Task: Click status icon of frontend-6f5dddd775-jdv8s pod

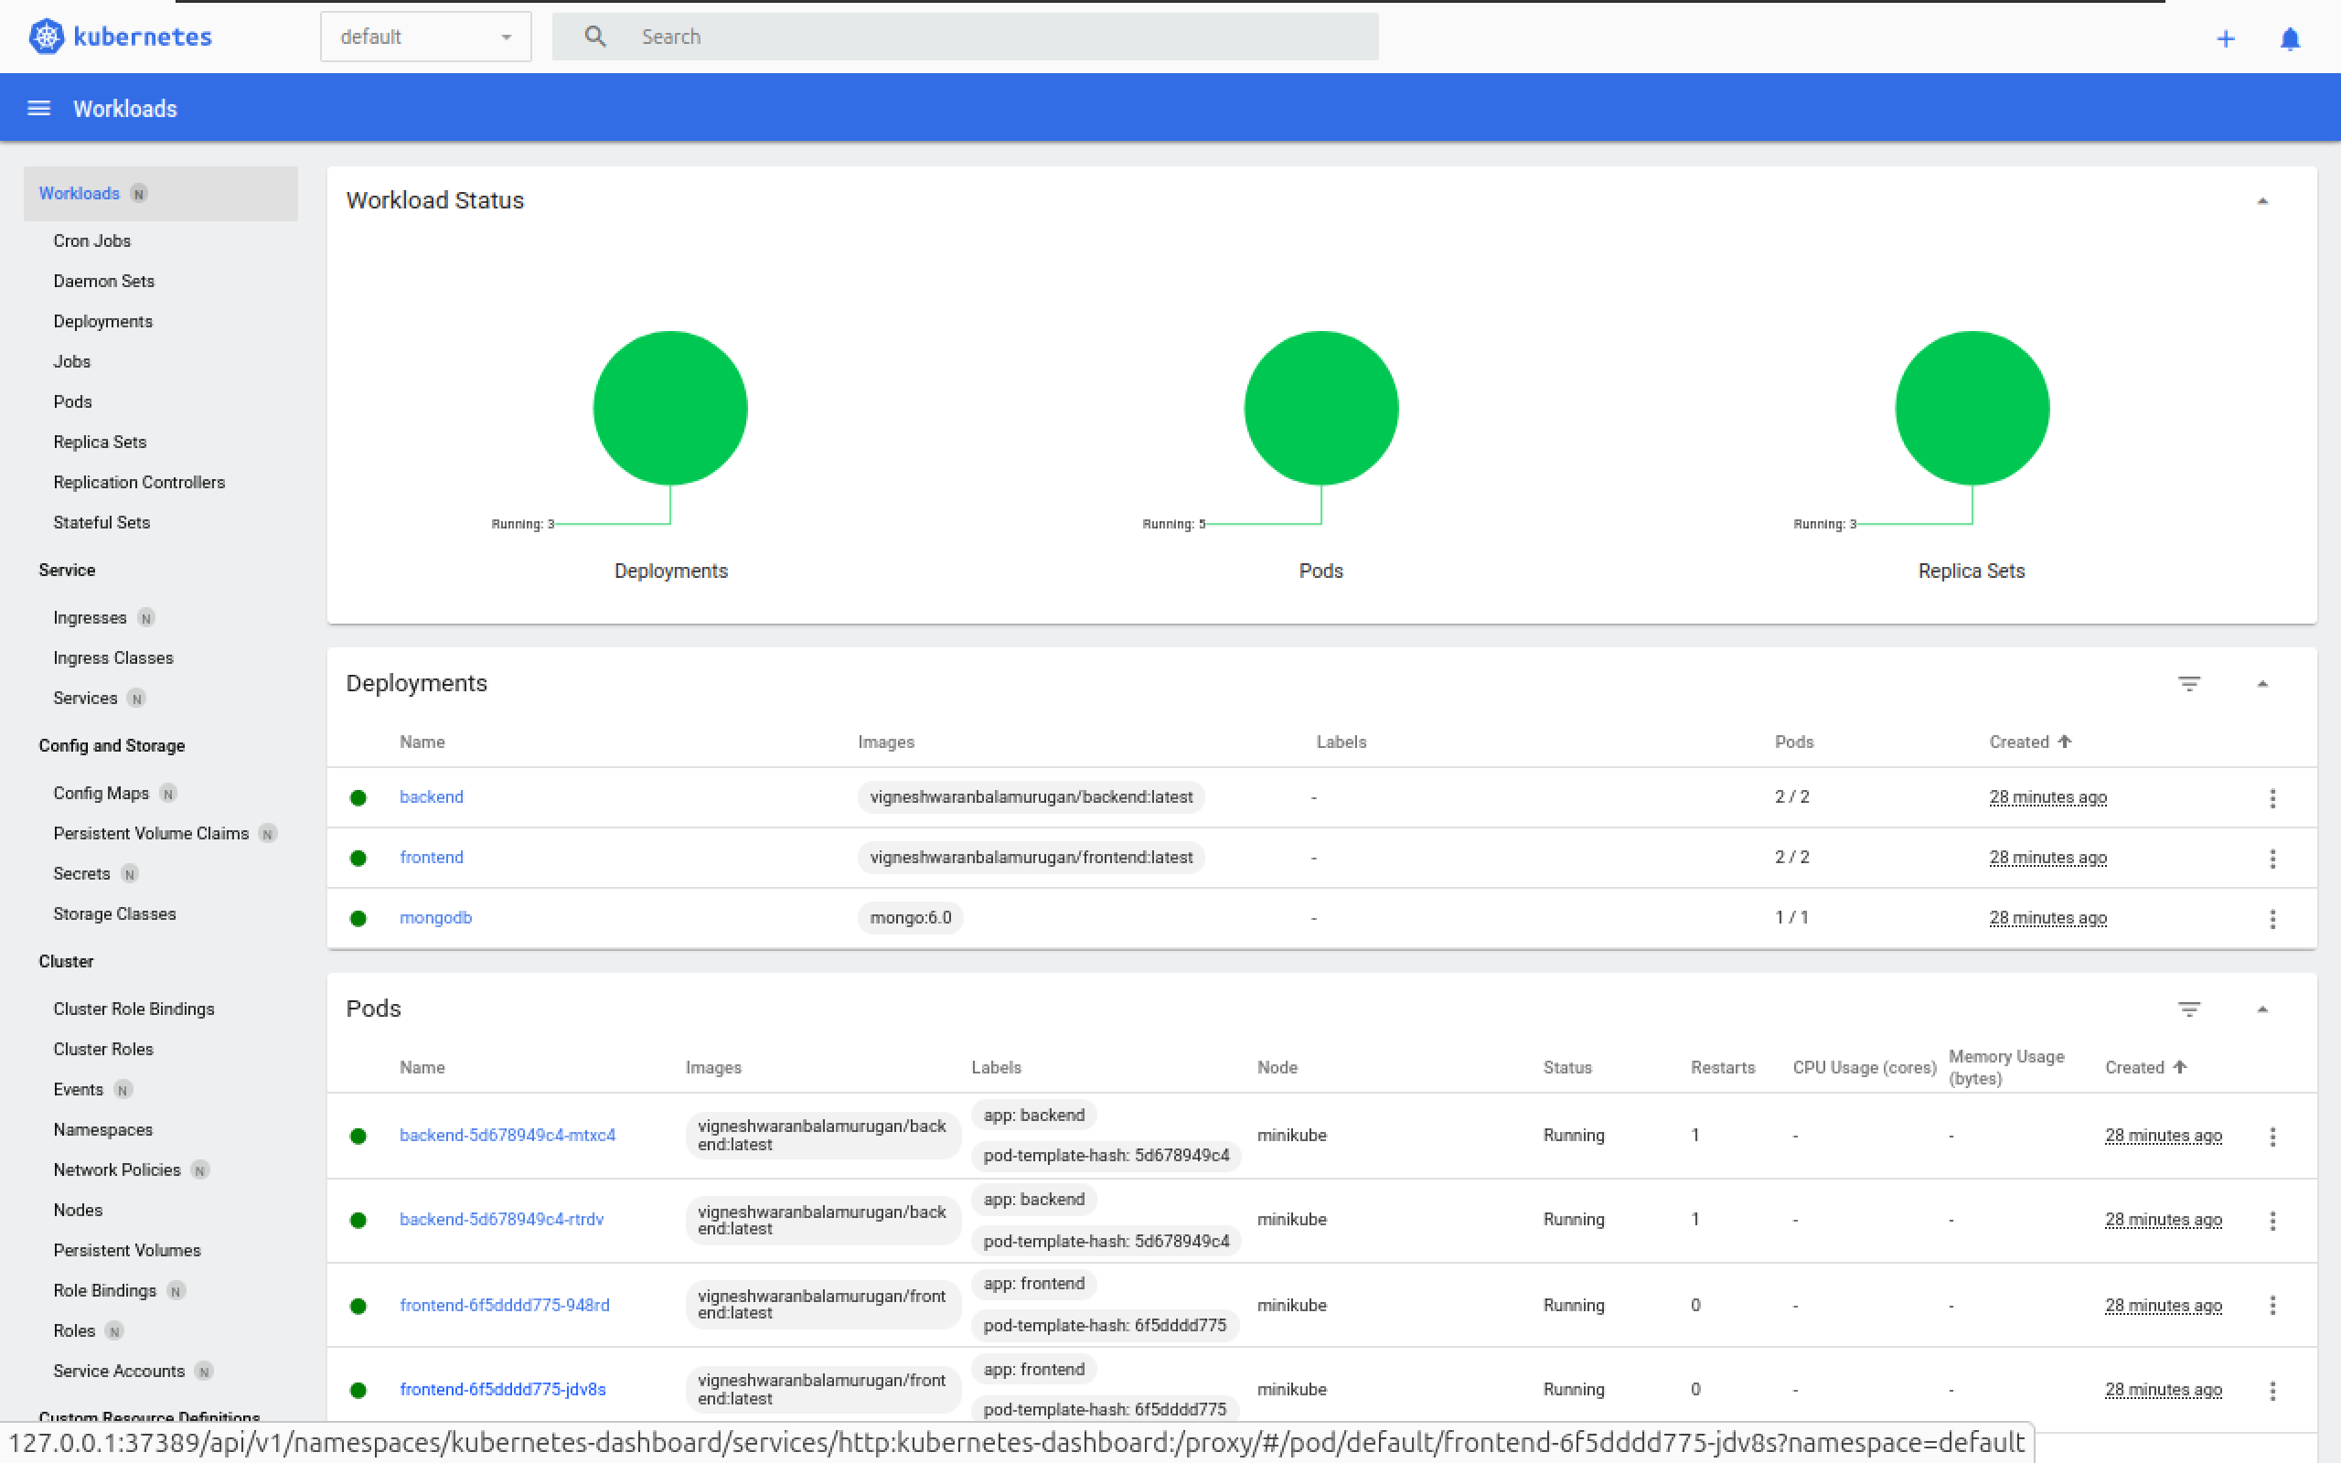Action: [358, 1391]
